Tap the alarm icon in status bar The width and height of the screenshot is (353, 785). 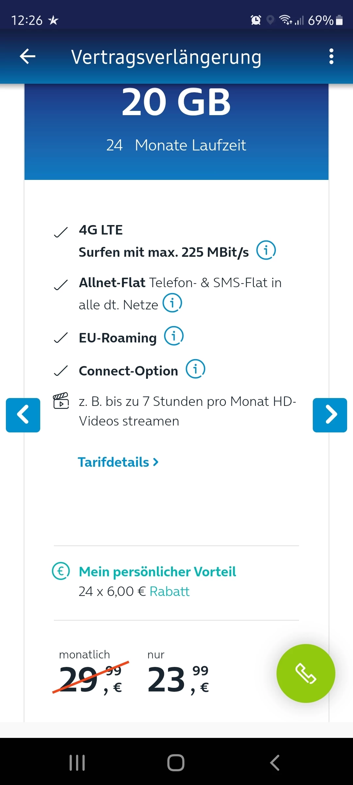256,20
